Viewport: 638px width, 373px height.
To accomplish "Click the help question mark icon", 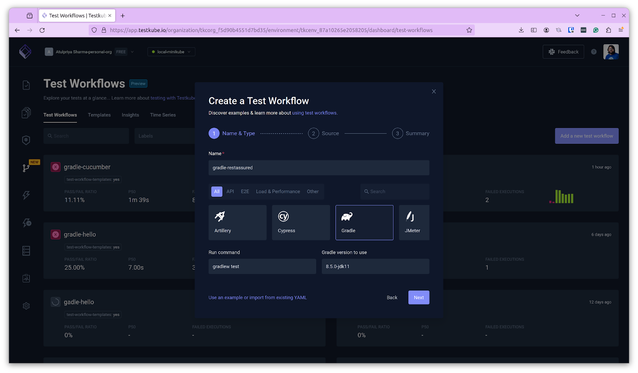I will tap(594, 52).
